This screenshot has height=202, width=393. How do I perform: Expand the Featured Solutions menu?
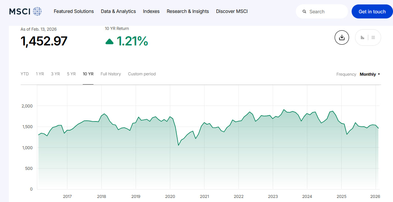(74, 11)
